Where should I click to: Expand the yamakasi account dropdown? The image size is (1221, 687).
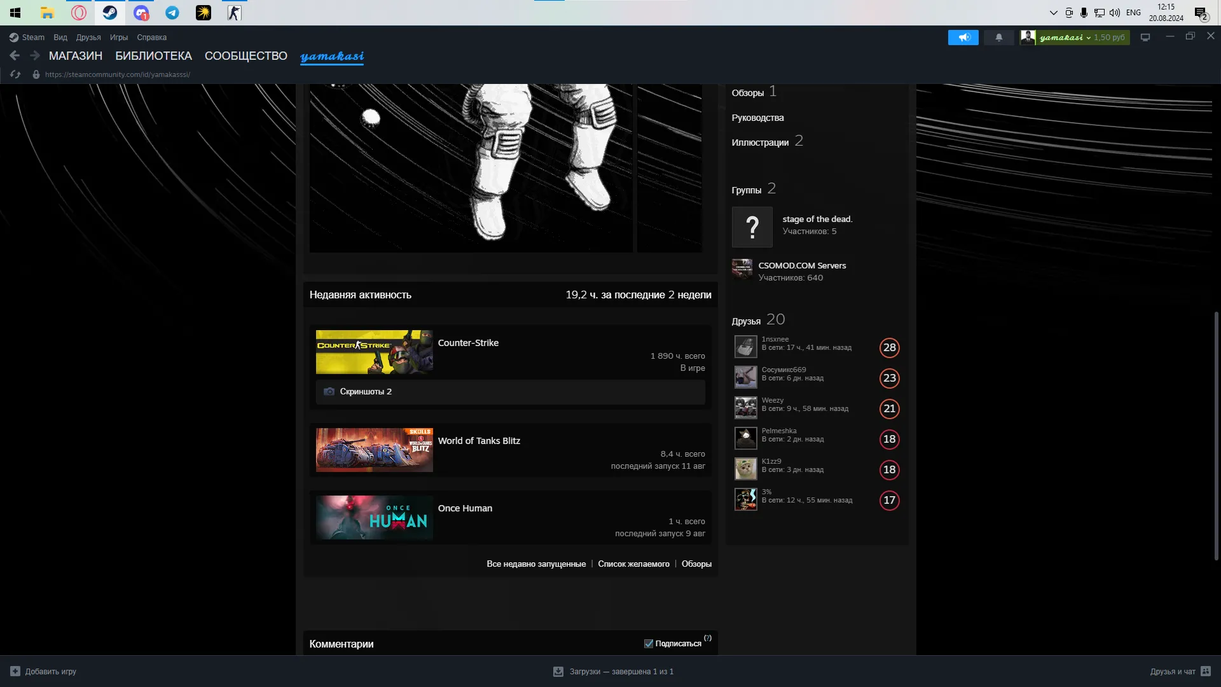[1088, 38]
